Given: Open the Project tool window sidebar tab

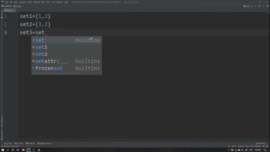Looking at the screenshot, I should point(2,14).
